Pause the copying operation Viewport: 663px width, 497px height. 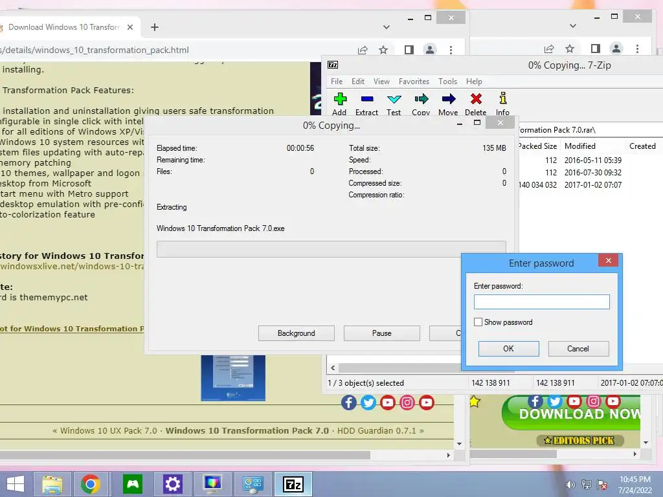(x=382, y=333)
